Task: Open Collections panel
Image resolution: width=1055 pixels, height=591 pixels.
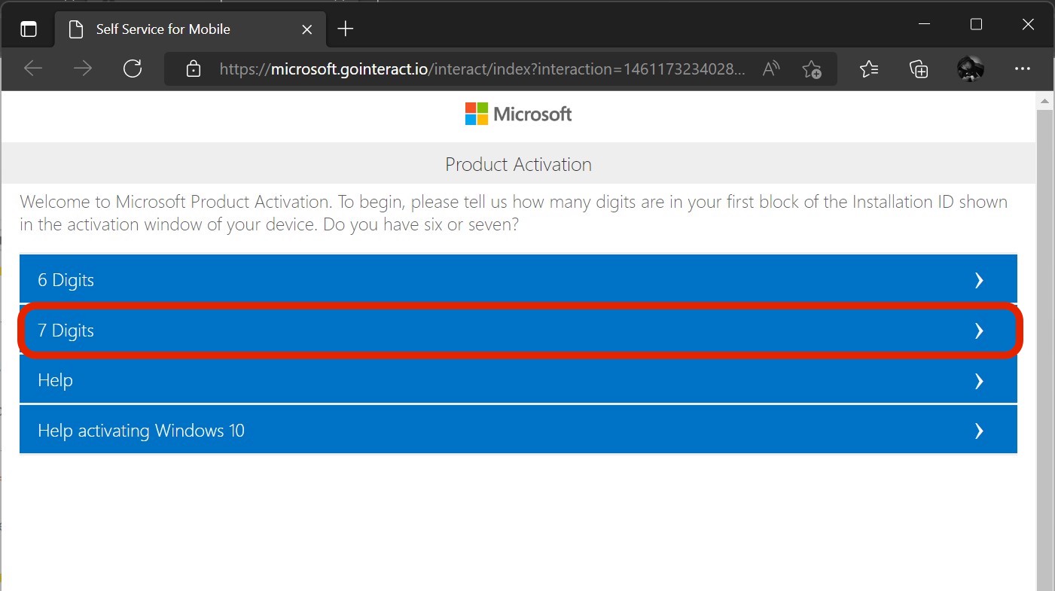Action: (x=919, y=69)
